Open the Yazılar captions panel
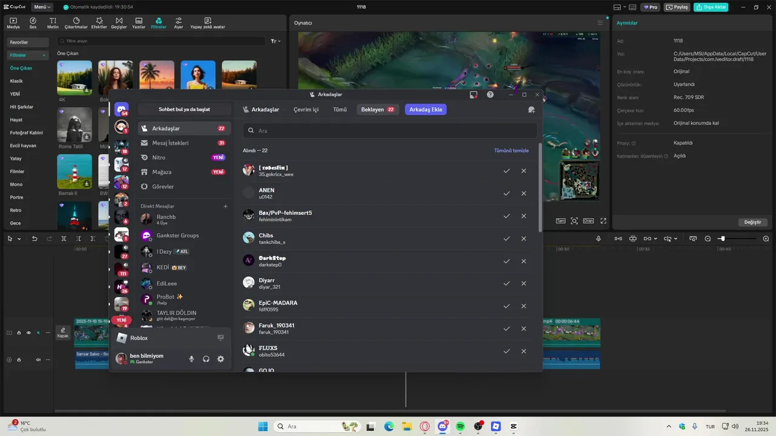 point(139,23)
